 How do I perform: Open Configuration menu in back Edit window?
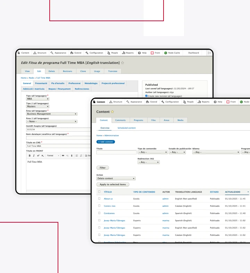(x=94, y=53)
